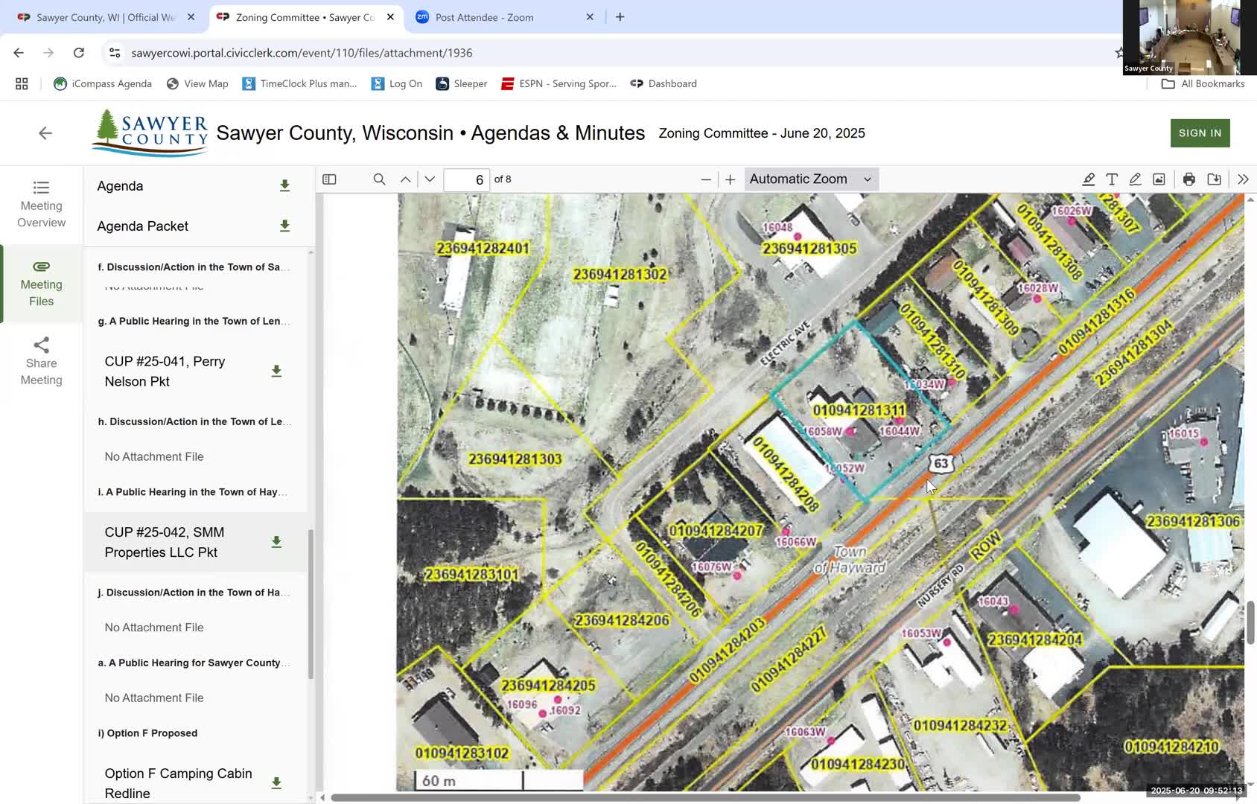Select 'i) Option F Proposed' heading
This screenshot has width=1257, height=804.
(147, 733)
